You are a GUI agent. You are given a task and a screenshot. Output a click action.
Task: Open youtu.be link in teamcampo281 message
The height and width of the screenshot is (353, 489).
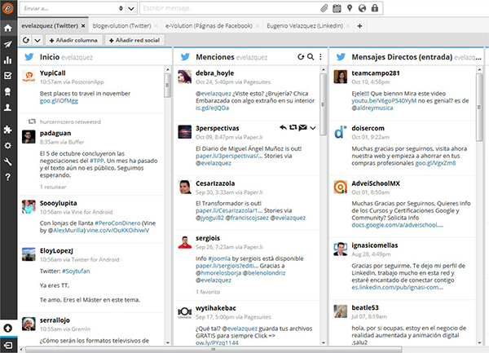(x=384, y=101)
